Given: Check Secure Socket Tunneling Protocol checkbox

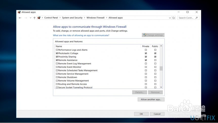Looking at the screenshot, I should pos(57,87).
